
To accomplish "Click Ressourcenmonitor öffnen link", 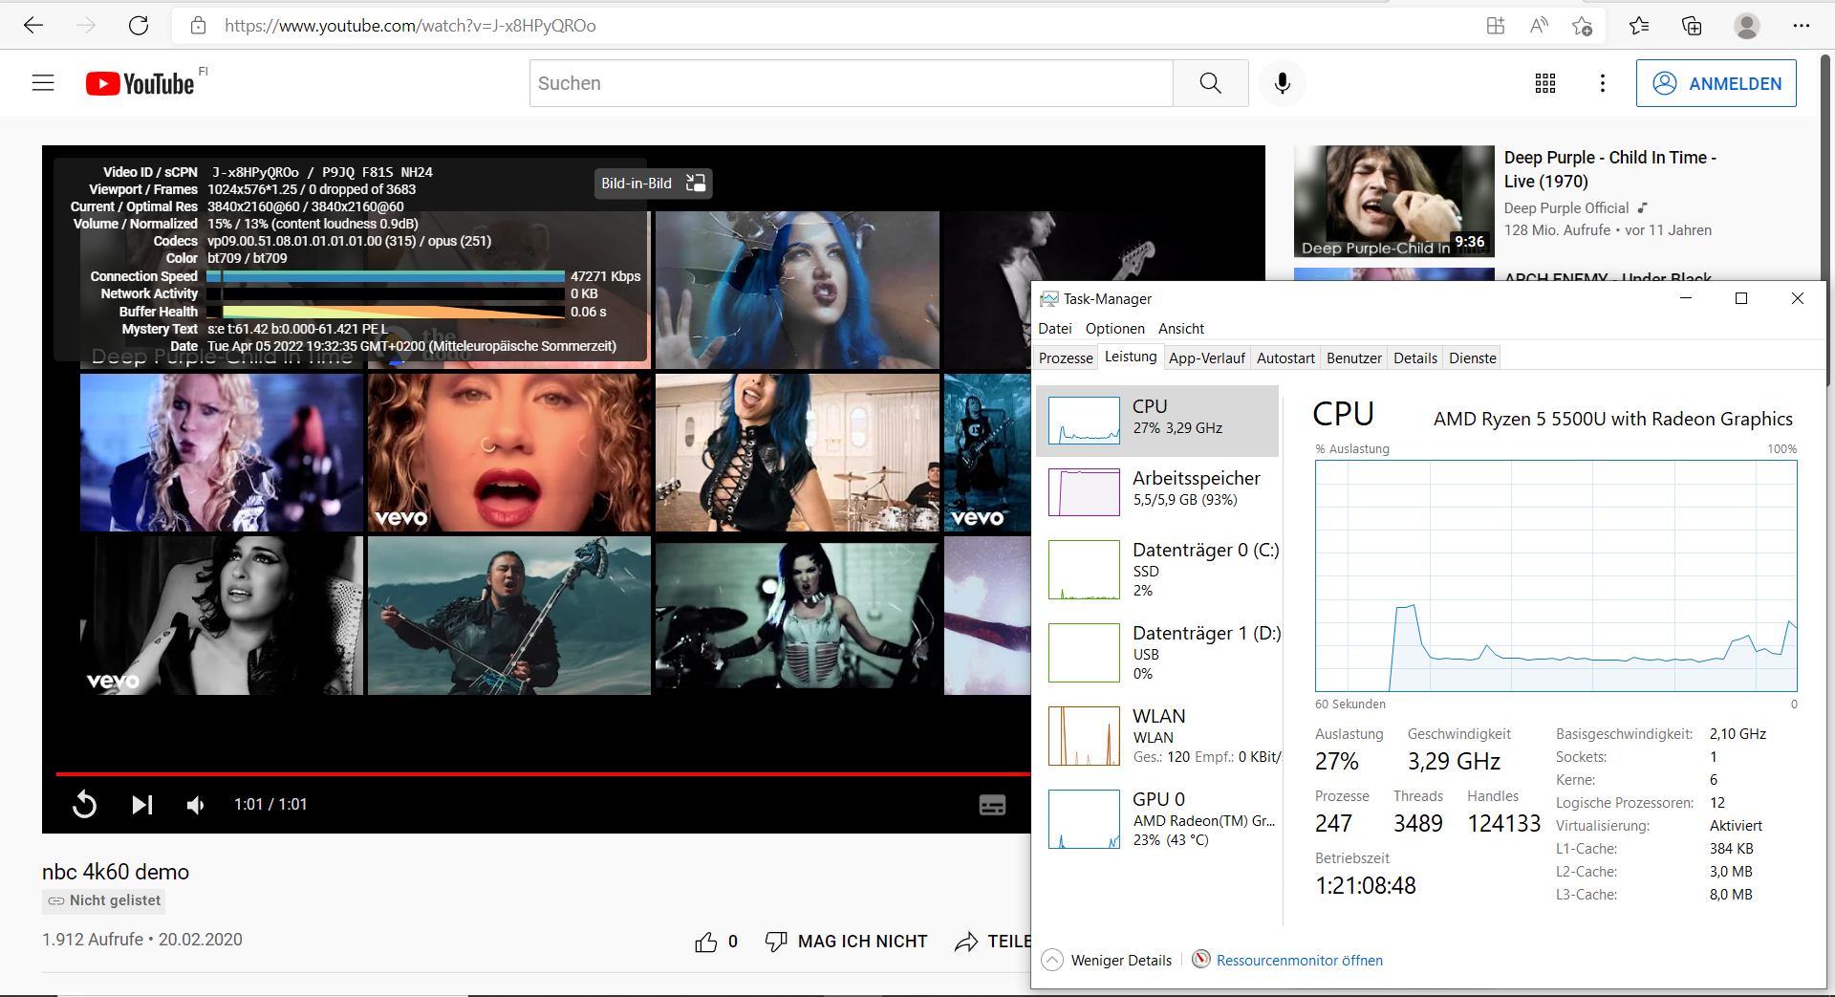I will click(1299, 961).
